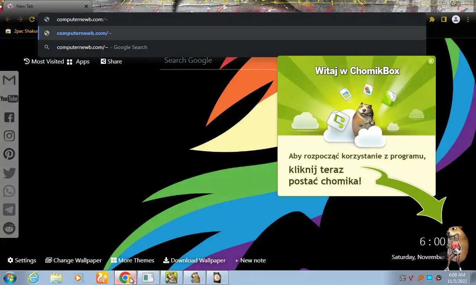The width and height of the screenshot is (476, 285).
Task: Select the computernewb.com/~ URL suggestion
Action: coord(232,33)
